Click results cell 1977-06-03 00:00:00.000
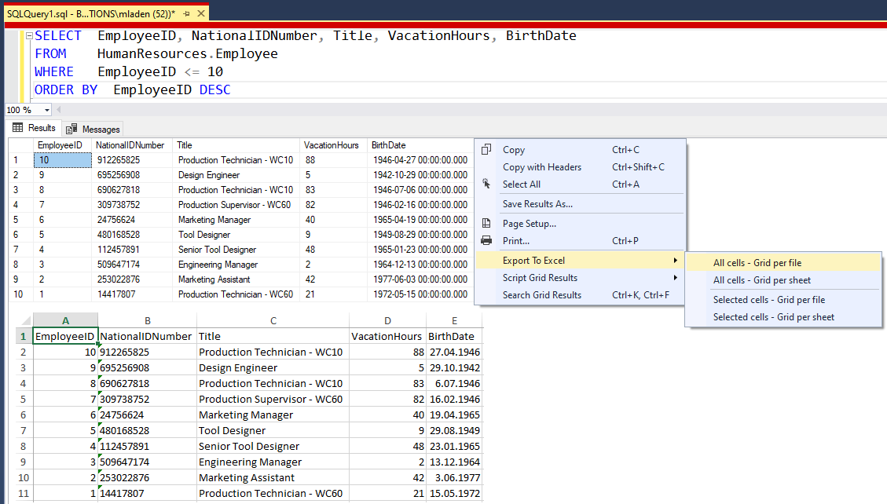887x504 pixels. tap(420, 279)
